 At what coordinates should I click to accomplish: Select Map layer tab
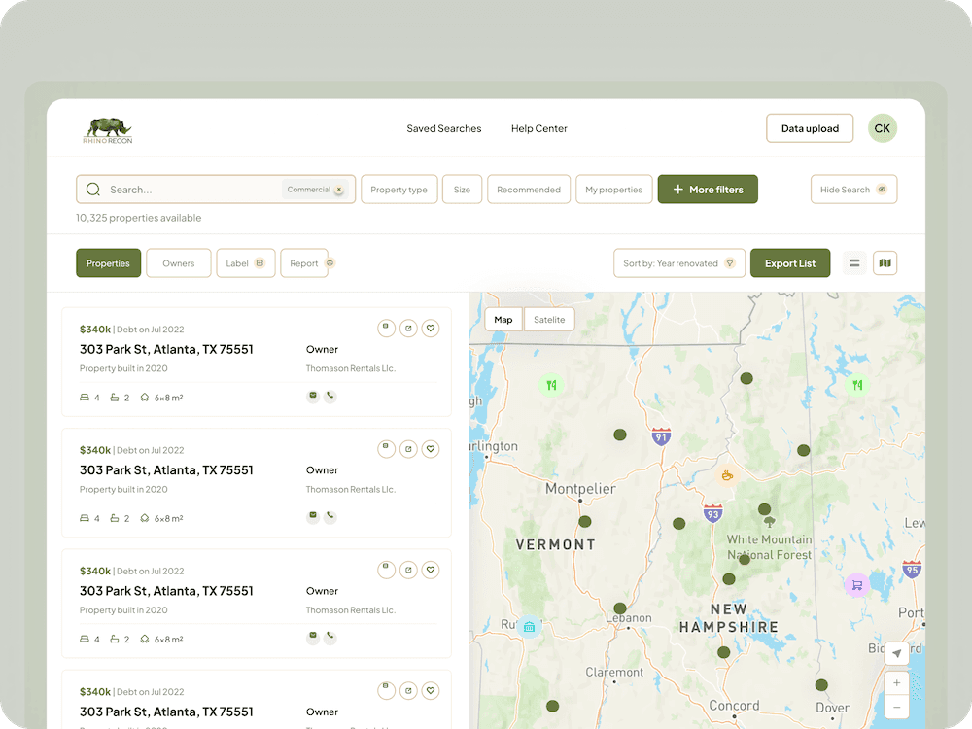coord(503,319)
